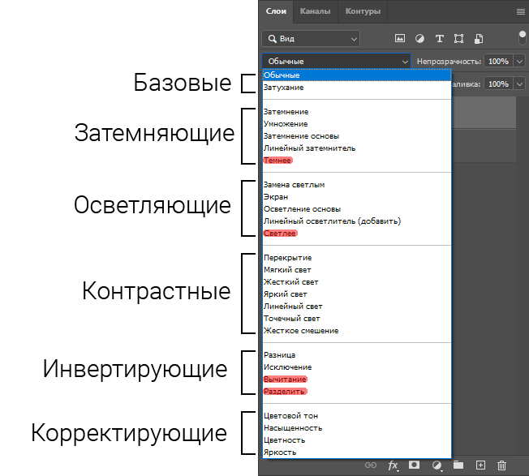
Task: Delete layer with trash icon
Action: point(501,465)
